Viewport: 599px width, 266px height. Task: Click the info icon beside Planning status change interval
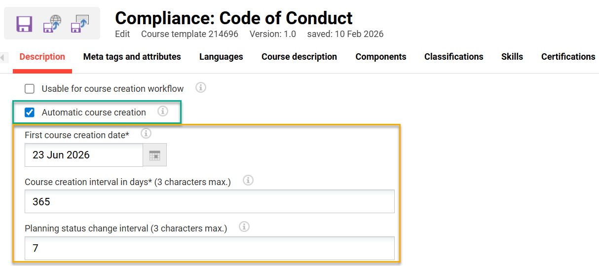tap(244, 227)
